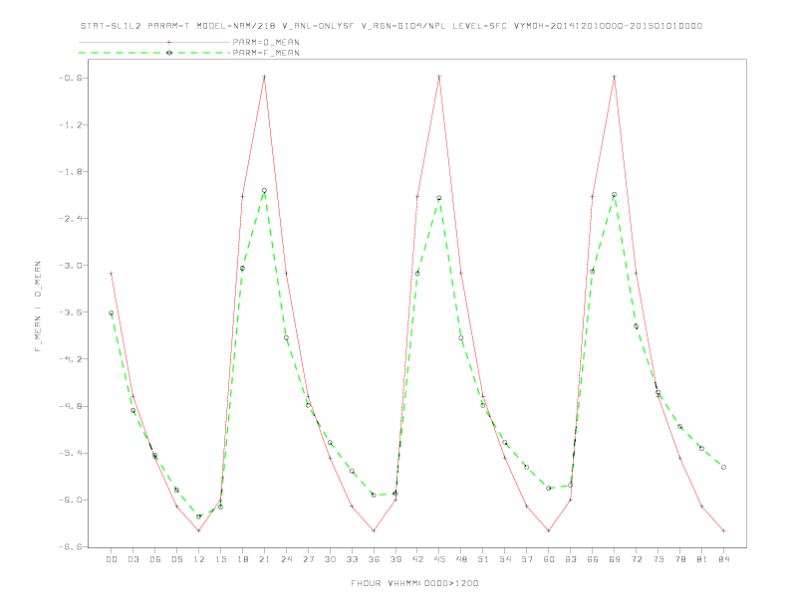789x609 pixels.
Task: Click the 75 forecast hour tick label
Action: pyautogui.click(x=658, y=559)
